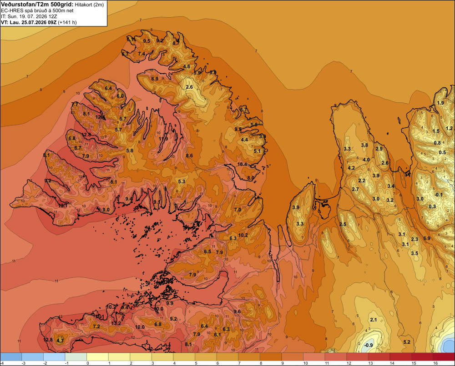Click the 6.5 temperature value
Screen dimensions: 455x366
click(207, 251)
